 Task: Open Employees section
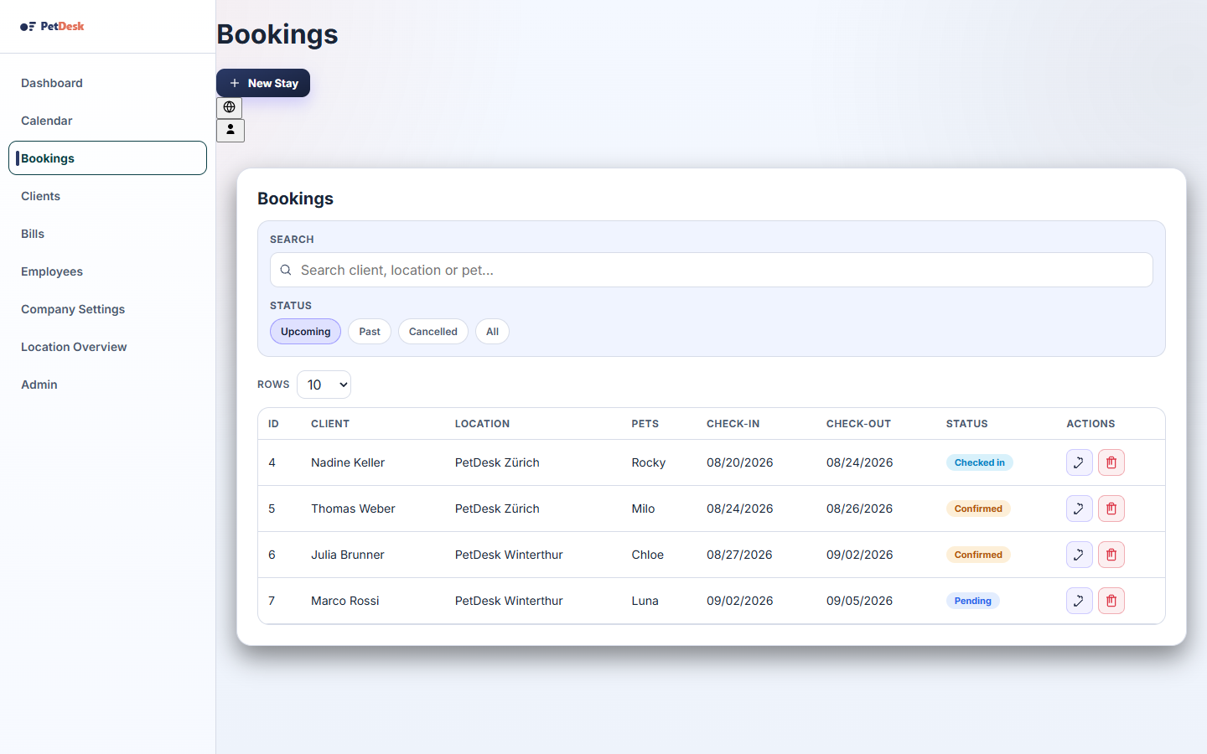click(107, 271)
